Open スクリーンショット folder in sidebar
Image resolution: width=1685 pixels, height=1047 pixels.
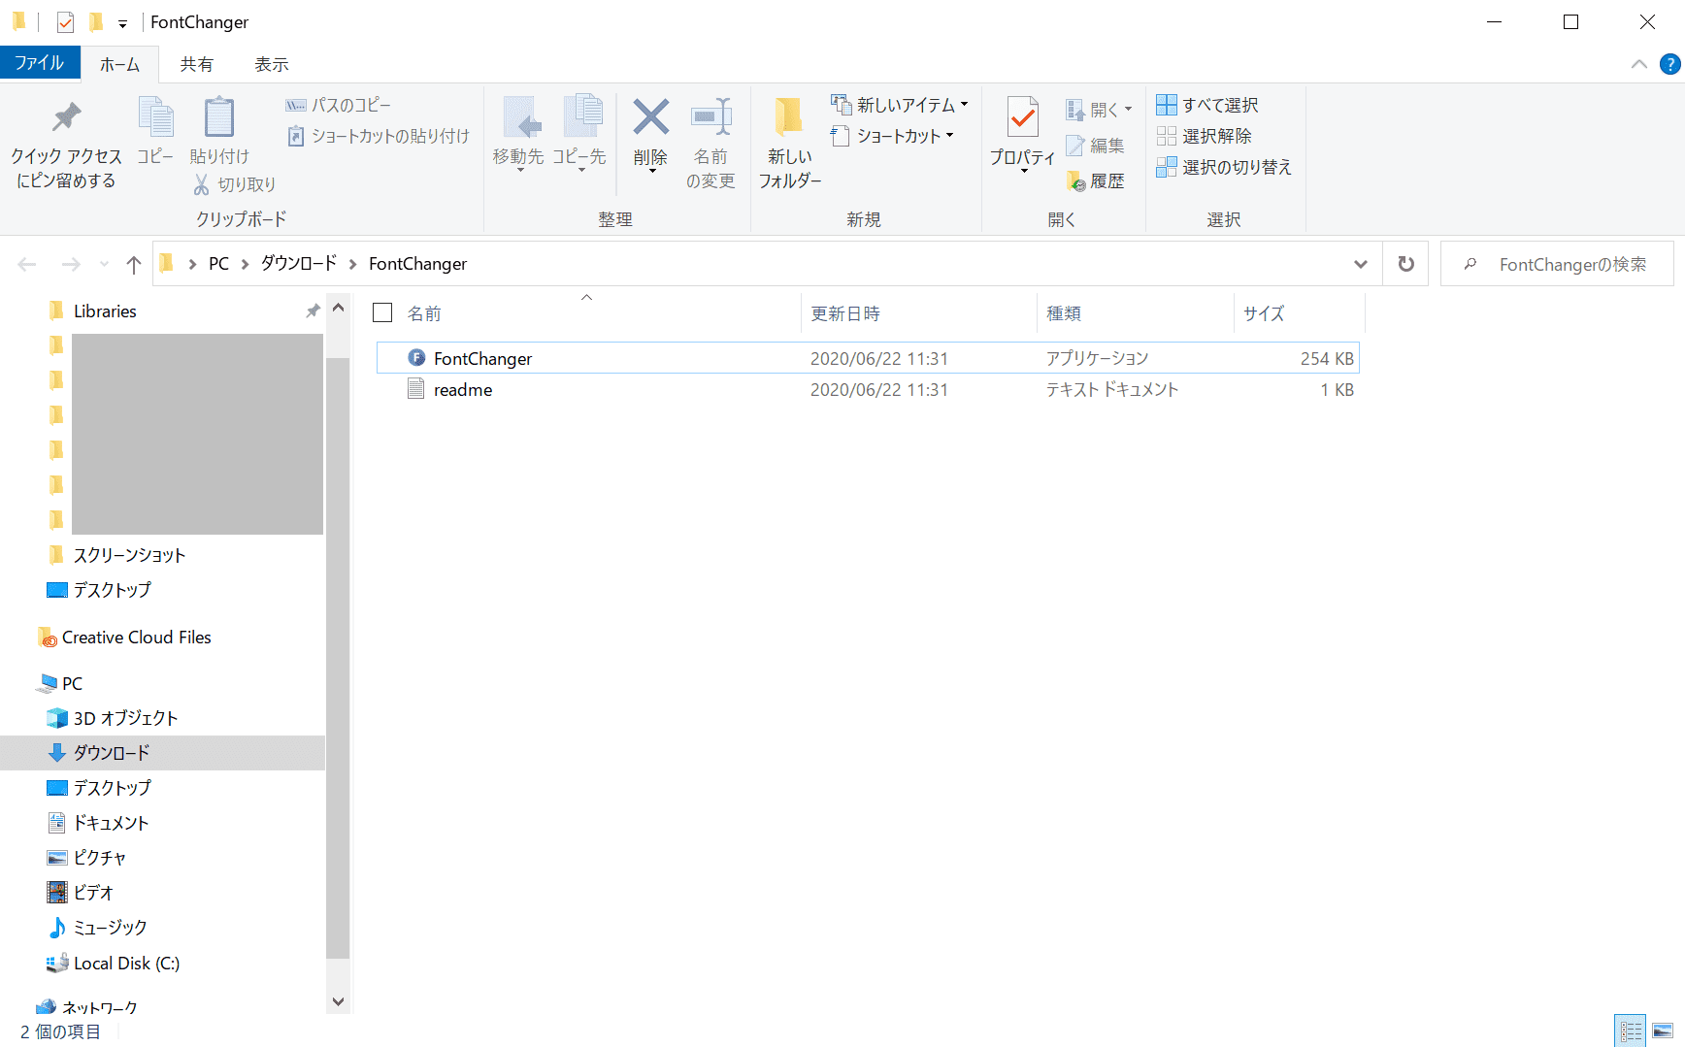[x=129, y=555]
